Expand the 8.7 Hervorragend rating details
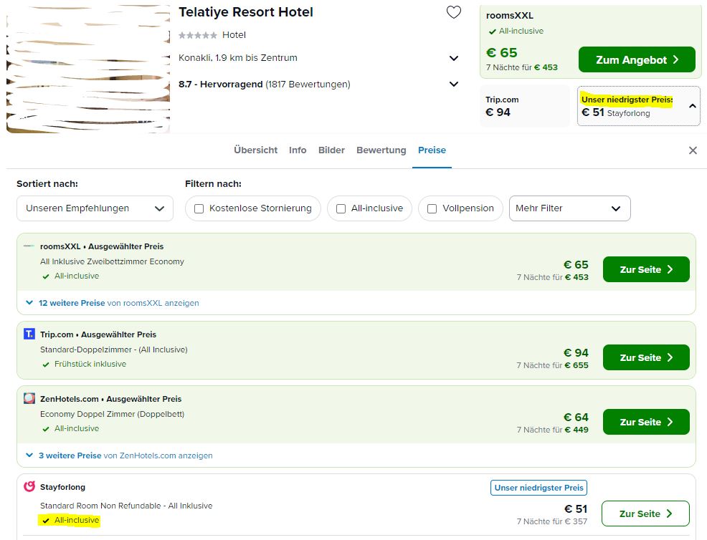 [454, 85]
